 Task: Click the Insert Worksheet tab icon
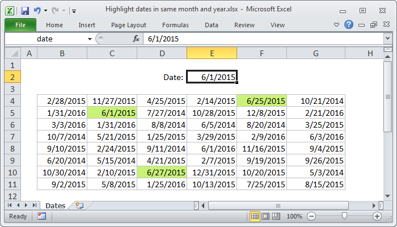79,205
